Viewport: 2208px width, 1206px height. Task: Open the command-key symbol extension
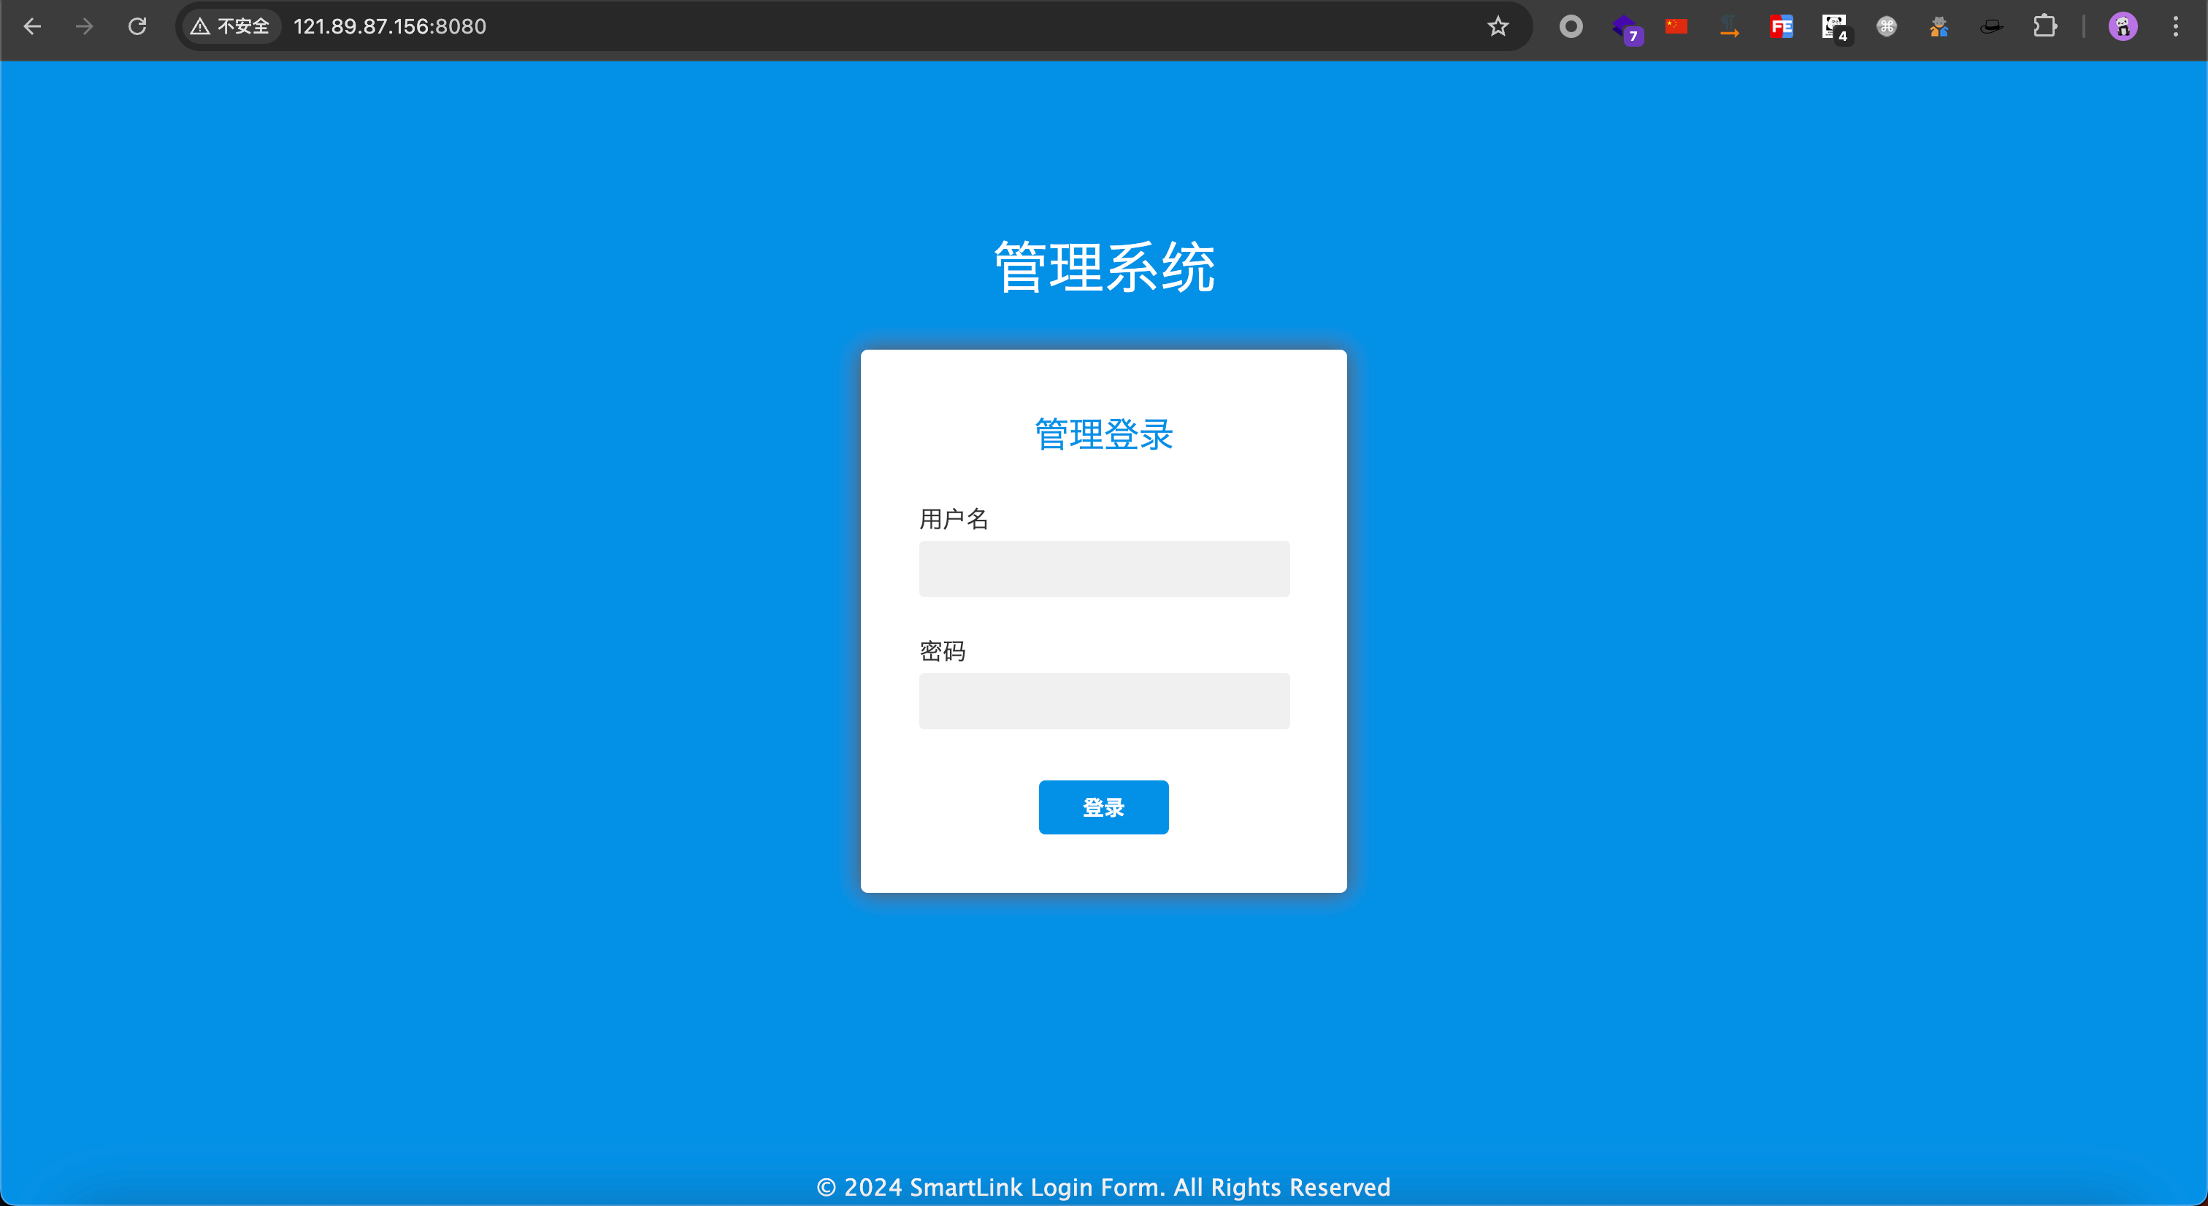point(1887,26)
